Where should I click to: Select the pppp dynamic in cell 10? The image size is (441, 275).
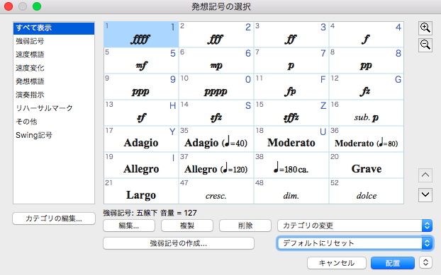point(216,87)
